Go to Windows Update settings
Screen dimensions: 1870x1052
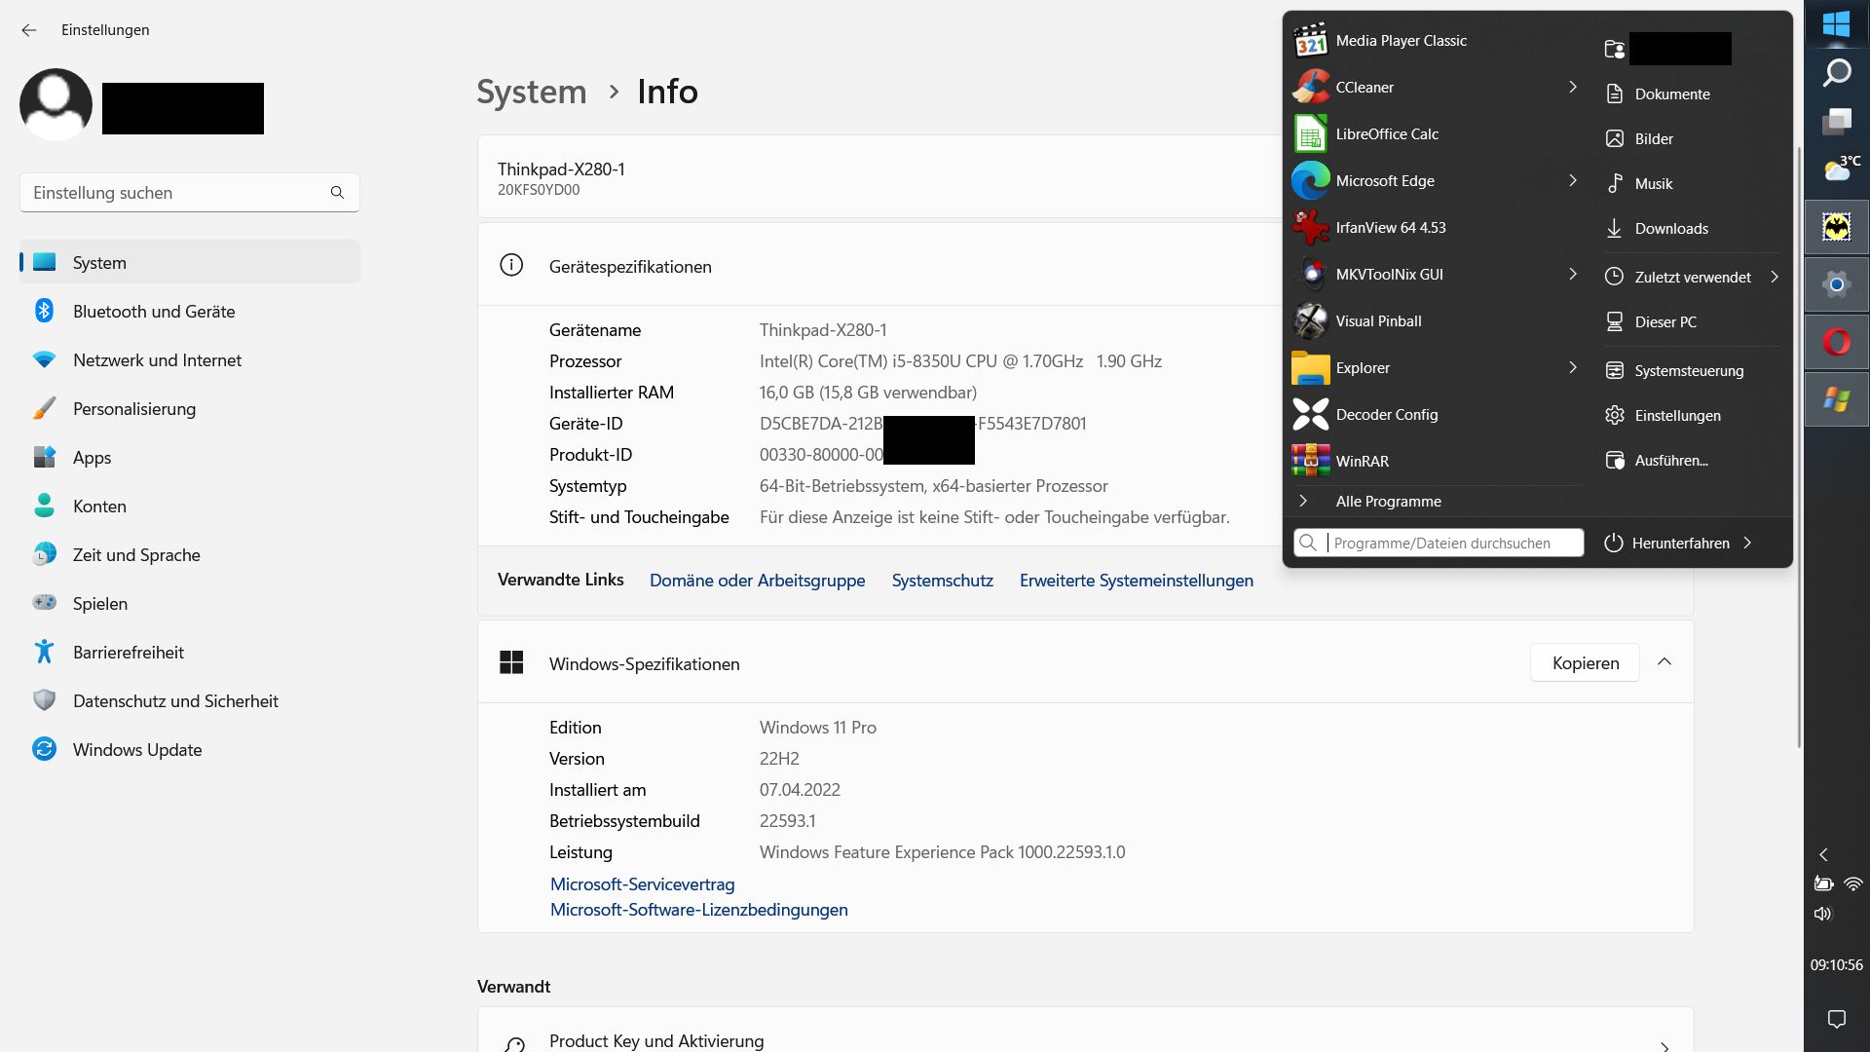(x=137, y=750)
